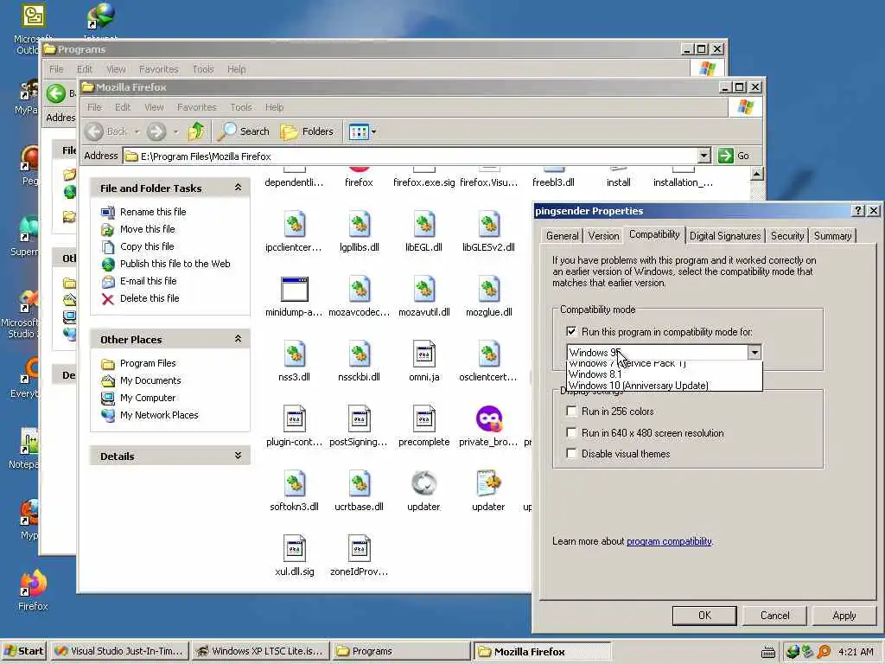Screen dimensions: 885x664
Task: Select the plugin-cont... file icon
Action: click(x=294, y=419)
